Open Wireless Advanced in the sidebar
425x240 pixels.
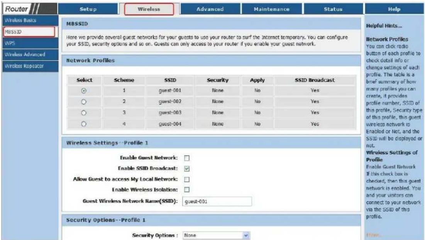point(30,54)
